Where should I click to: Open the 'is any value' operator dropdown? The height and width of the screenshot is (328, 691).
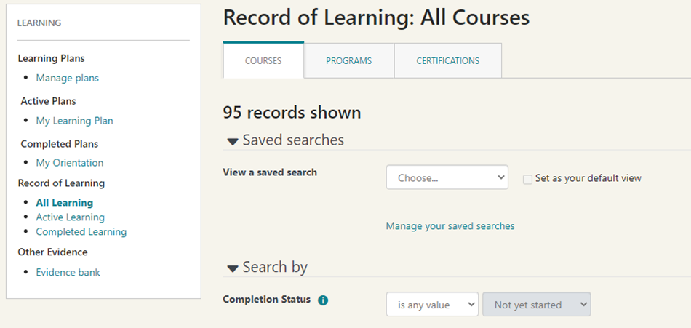tap(432, 305)
